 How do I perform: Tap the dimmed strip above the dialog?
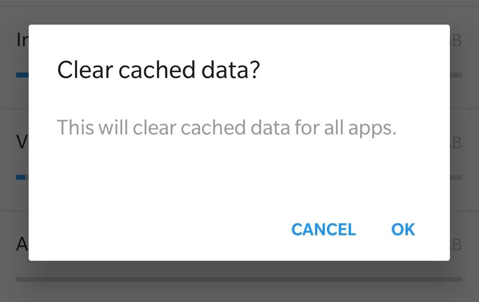tap(239, 13)
